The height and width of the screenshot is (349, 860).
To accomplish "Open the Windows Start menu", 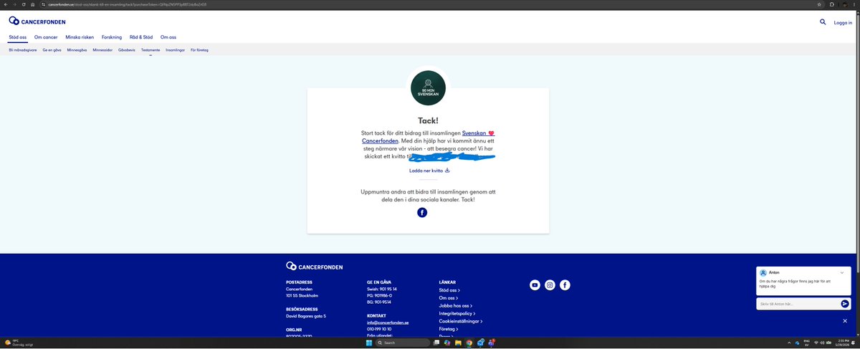I will tap(369, 343).
